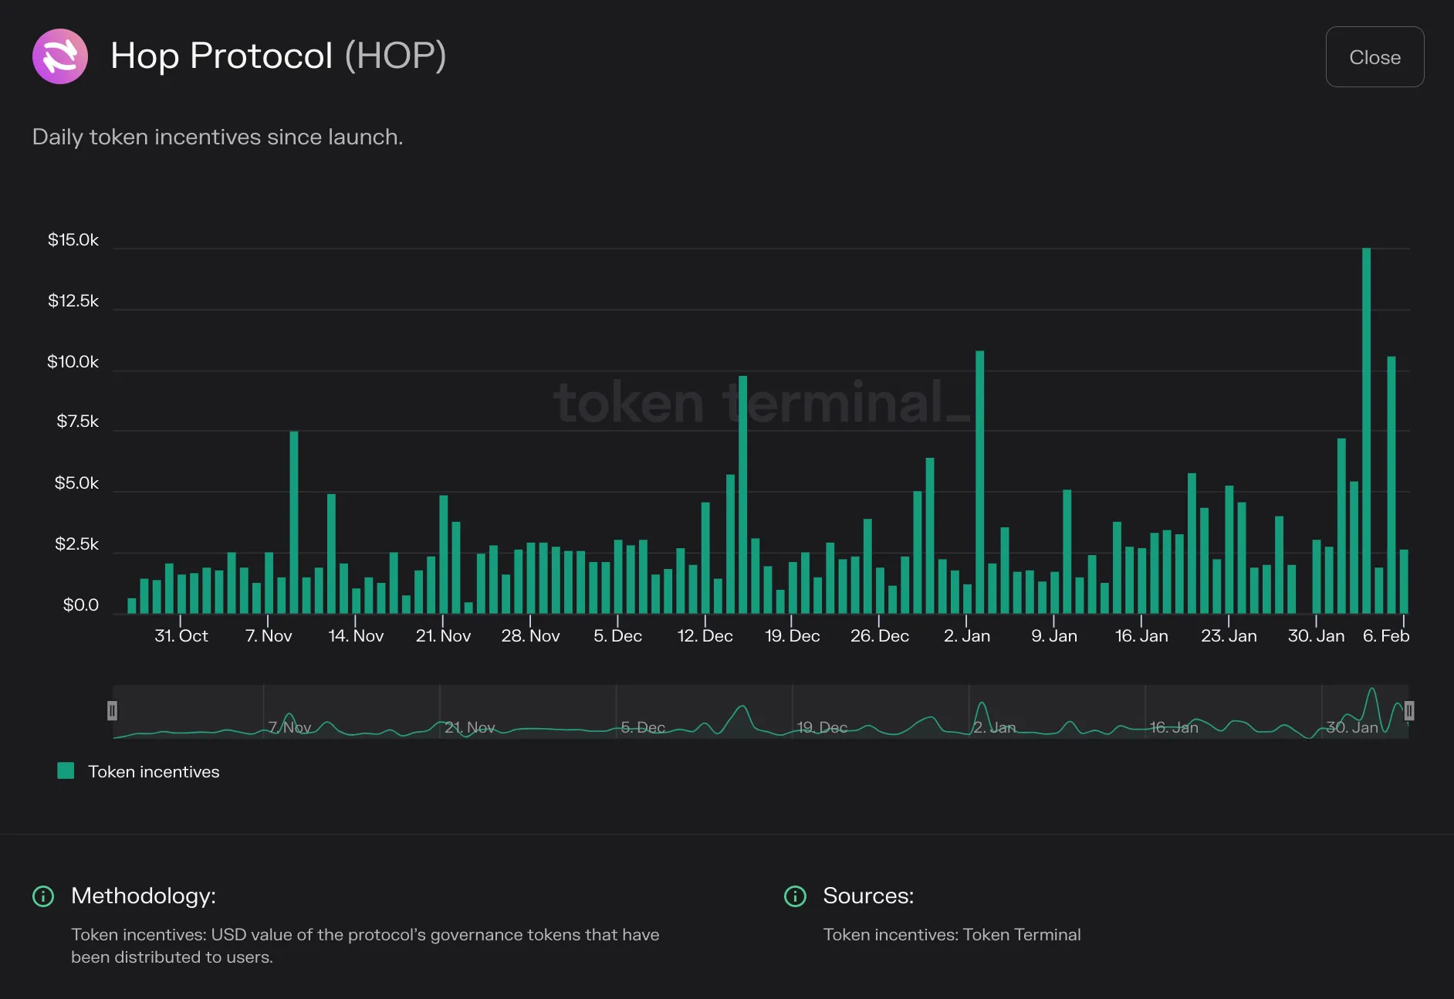Click the Daily token incentives subtitle text

218,137
